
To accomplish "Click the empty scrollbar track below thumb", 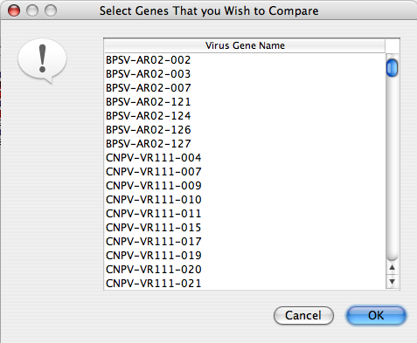I will pos(392,168).
